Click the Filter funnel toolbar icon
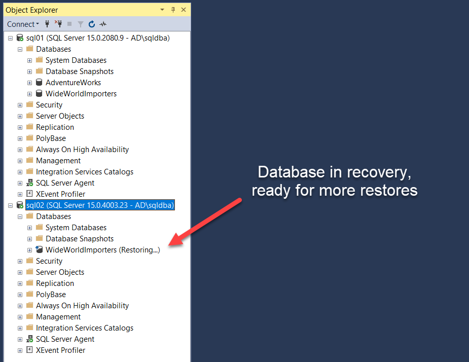Image resolution: width=469 pixels, height=362 pixels. tap(81, 24)
